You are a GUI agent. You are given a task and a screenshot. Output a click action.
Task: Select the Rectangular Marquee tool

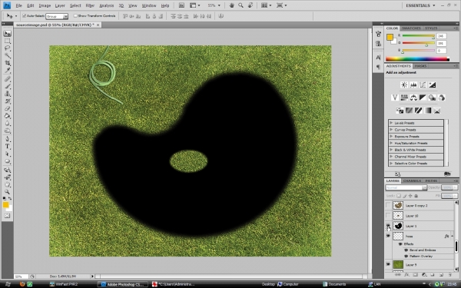[x=8, y=41]
